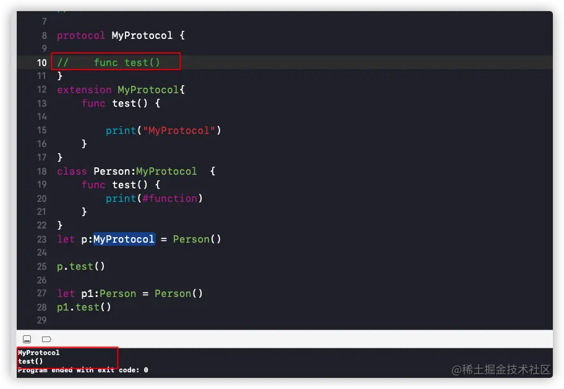Image resolution: width=564 pixels, height=389 pixels.
Task: Click print(#function) statement
Action: click(154, 198)
